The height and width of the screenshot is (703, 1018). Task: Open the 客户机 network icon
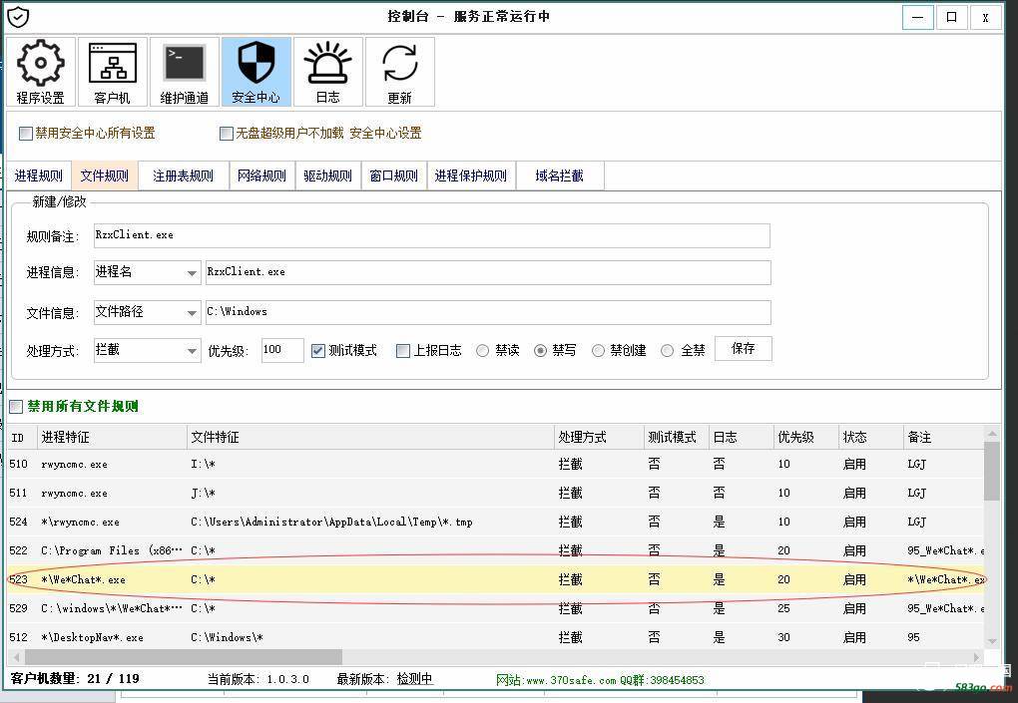point(112,66)
